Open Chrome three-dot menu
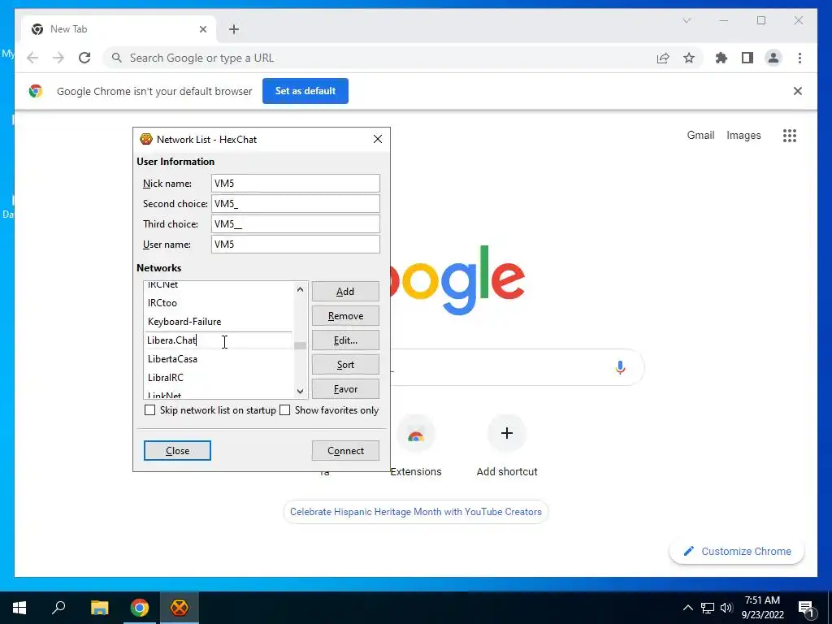 coord(799,58)
